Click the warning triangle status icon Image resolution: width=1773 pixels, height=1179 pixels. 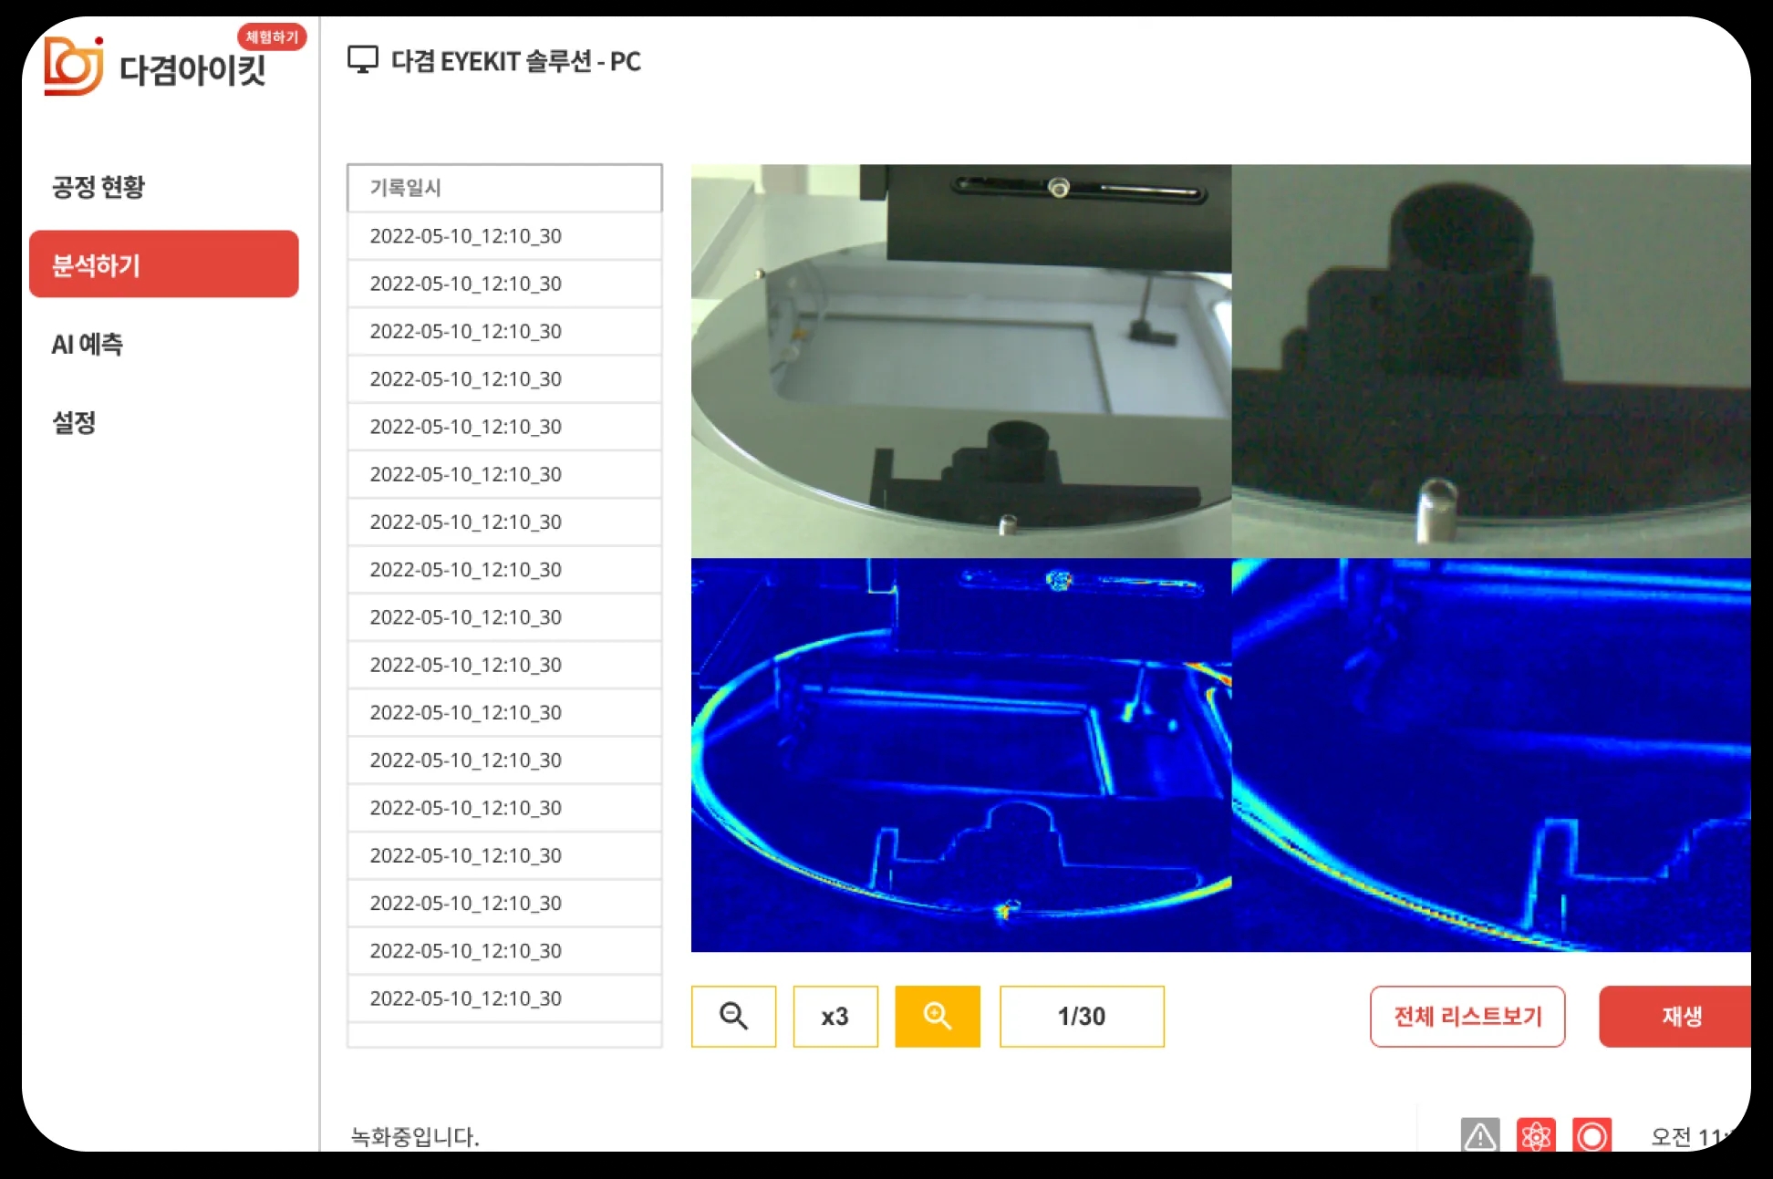(1479, 1136)
